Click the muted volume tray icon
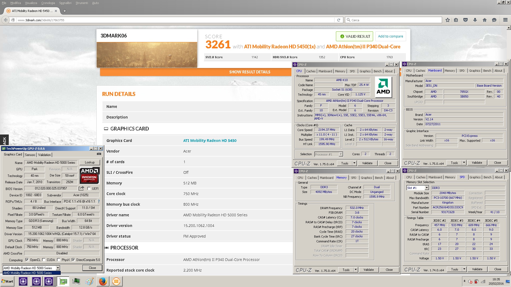Screen dimensions: 511x287 coord(470,281)
